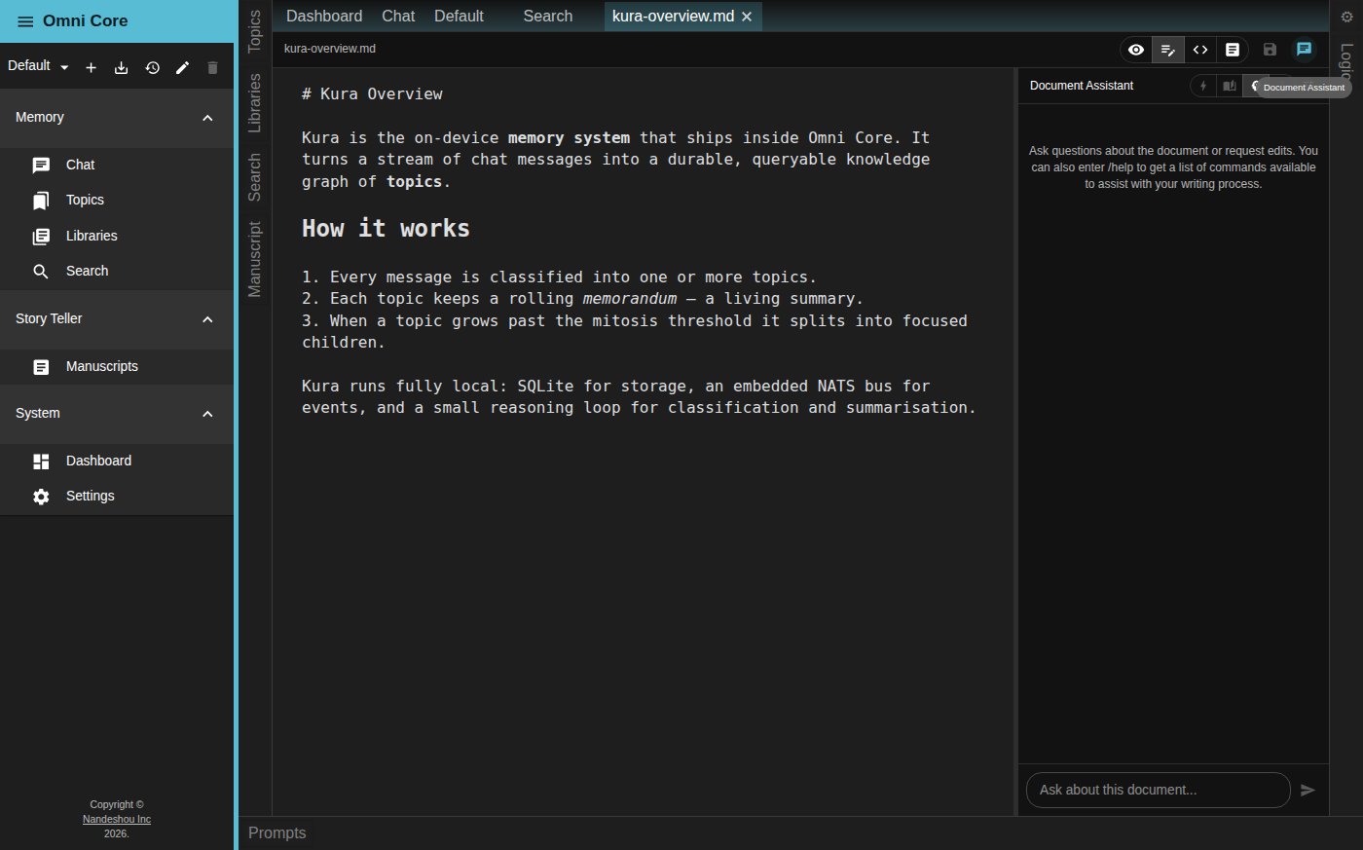The height and width of the screenshot is (850, 1363).
Task: Add a new workspace with the plus icon
Action: coord(91,67)
